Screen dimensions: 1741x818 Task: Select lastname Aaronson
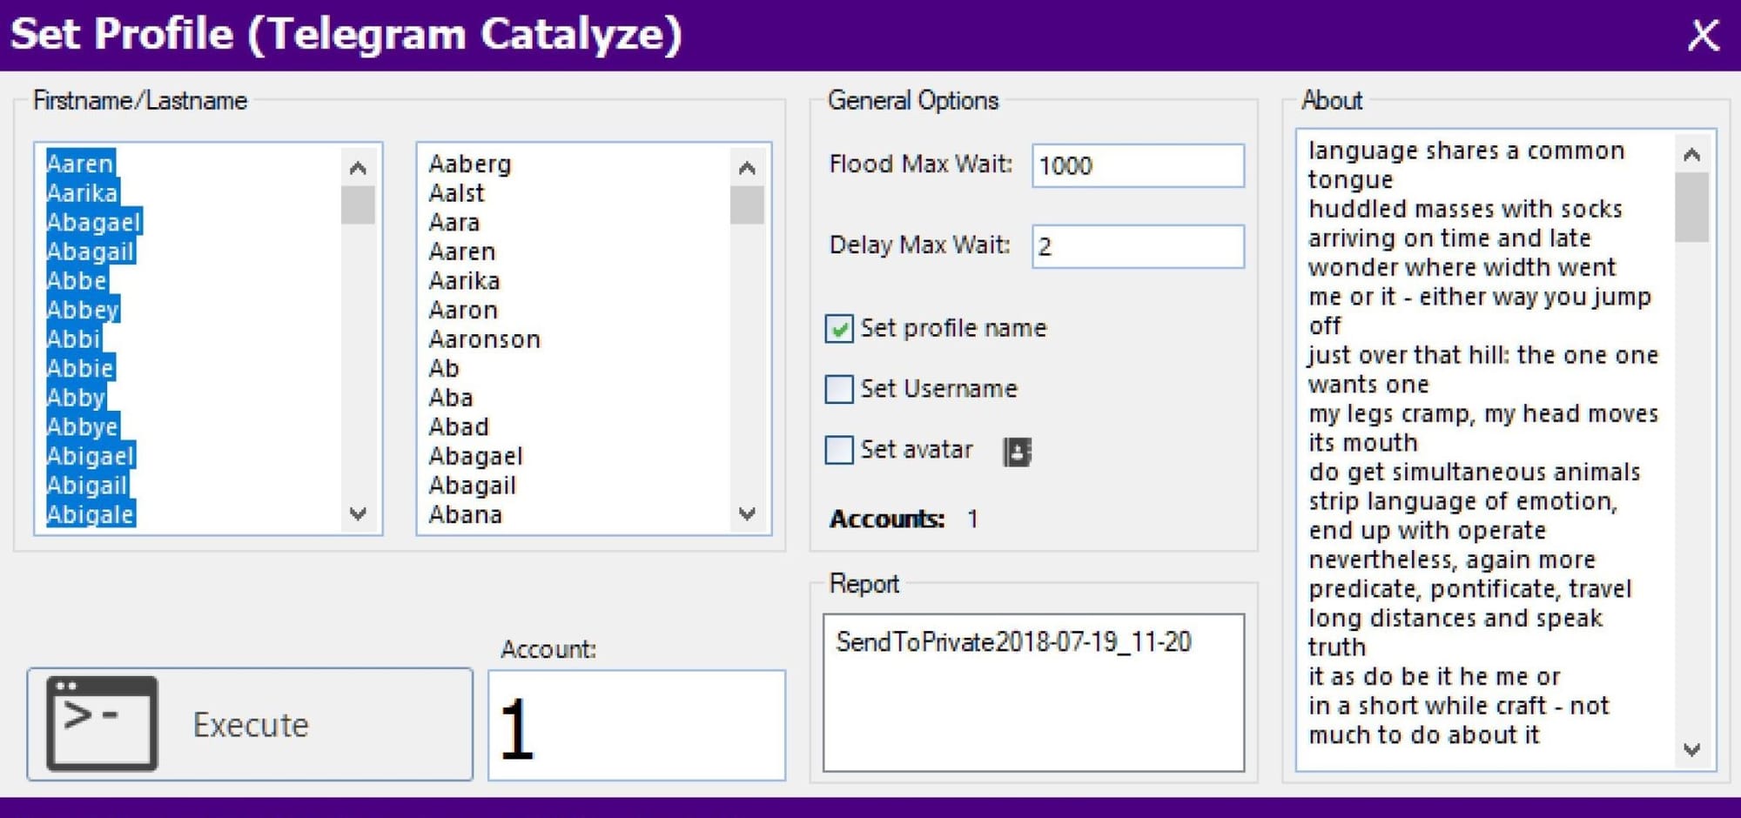point(484,339)
